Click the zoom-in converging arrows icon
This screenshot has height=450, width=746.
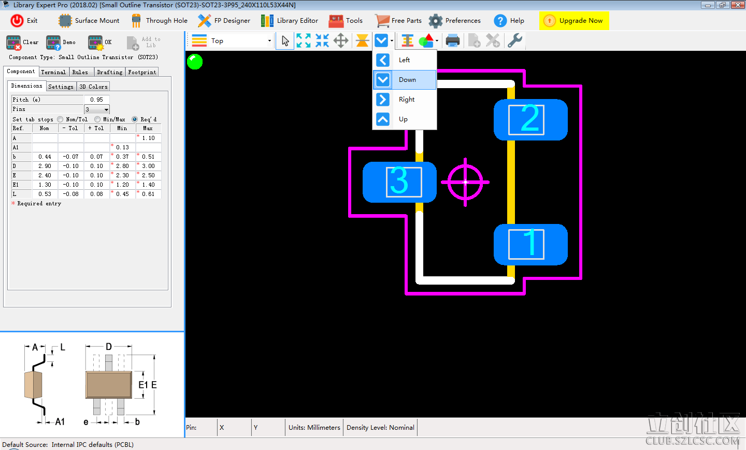(x=322, y=40)
